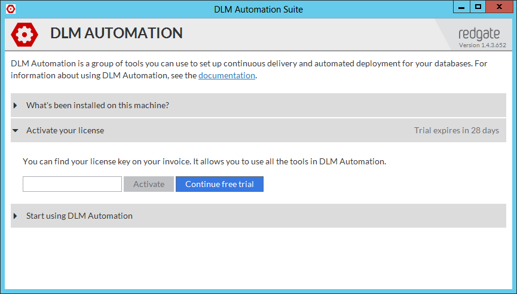517x294 pixels.
Task: Minimize the DLM Automation Suite window
Action: (x=461, y=7)
